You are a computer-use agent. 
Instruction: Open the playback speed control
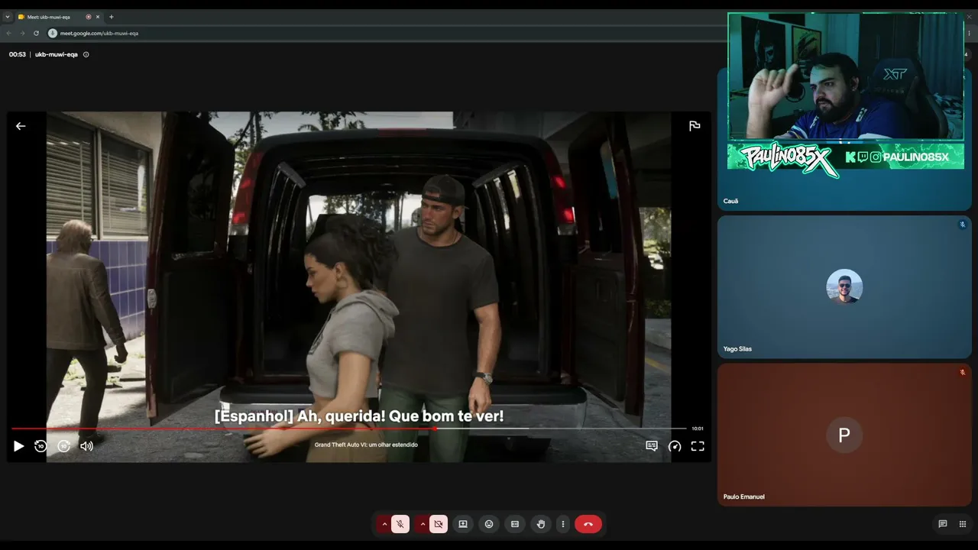coord(675,446)
